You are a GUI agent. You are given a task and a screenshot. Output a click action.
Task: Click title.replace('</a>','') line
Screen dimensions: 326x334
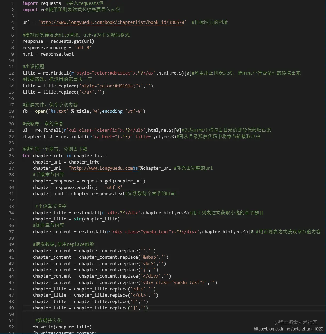coord(63,92)
